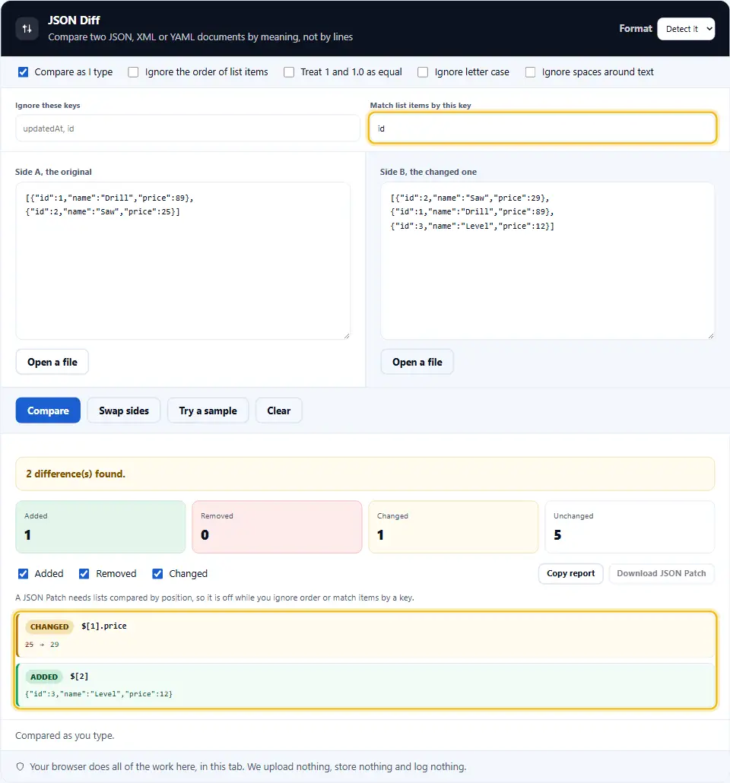Click the Changed summary card showing 1
This screenshot has width=730, height=783.
point(453,527)
